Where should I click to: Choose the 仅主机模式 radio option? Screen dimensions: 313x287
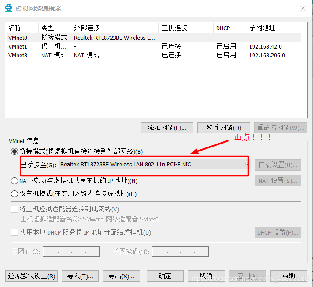(14, 194)
